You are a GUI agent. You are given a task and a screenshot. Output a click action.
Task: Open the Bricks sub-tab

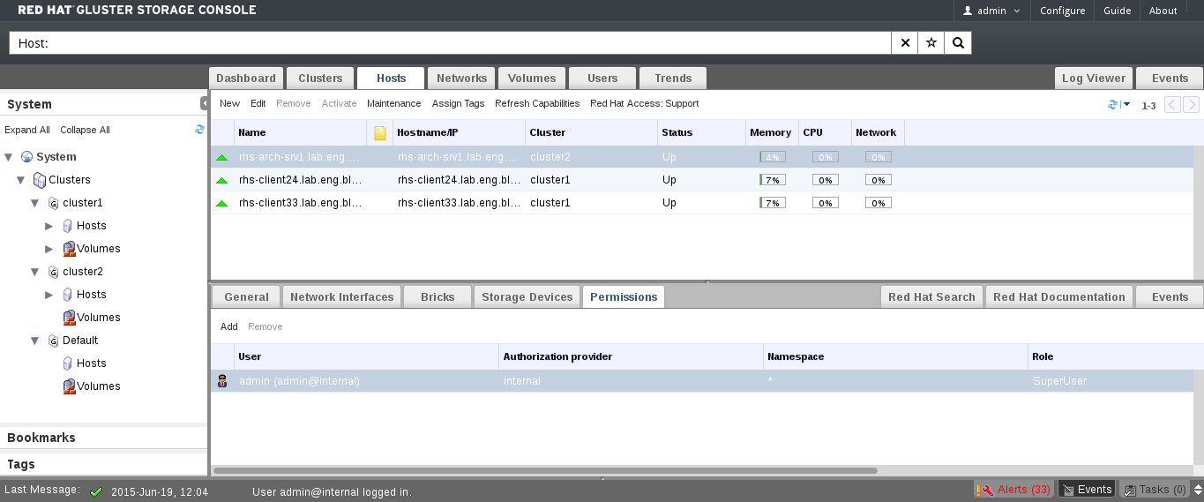437,297
